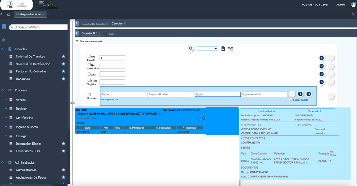Click the home icon tab
Image resolution: width=357 pixels, height=186 pixels.
pos(9,14)
